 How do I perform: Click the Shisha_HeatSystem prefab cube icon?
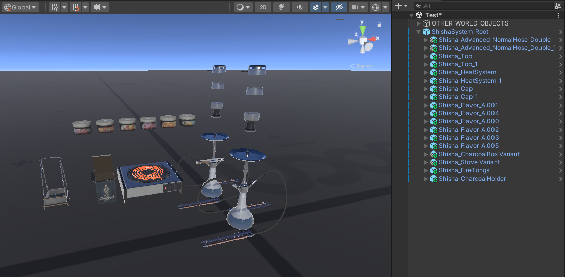tap(434, 72)
